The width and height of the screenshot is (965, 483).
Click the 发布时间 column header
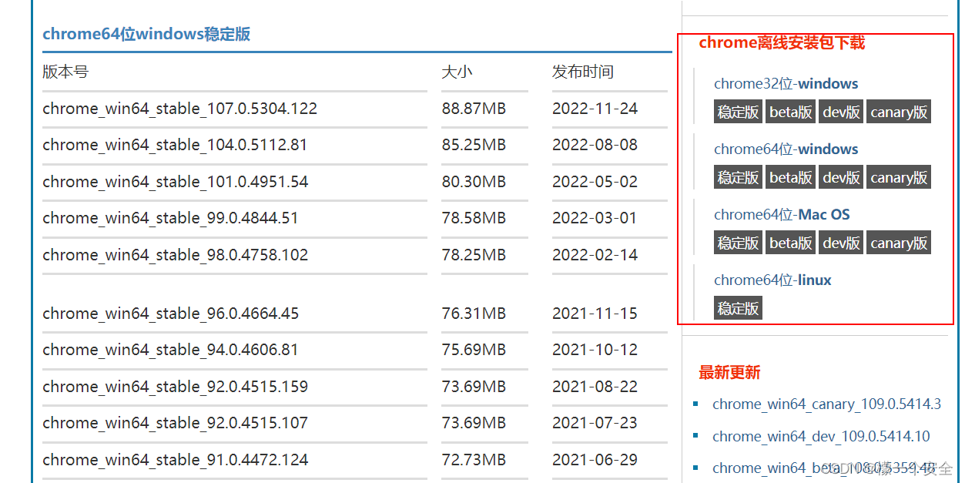click(583, 72)
